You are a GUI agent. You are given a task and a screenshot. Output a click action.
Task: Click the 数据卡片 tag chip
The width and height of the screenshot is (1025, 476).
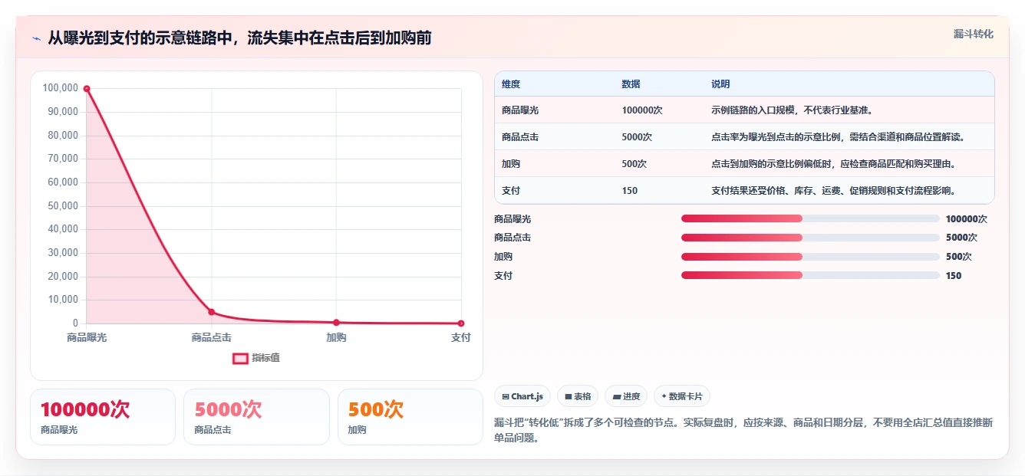681,396
